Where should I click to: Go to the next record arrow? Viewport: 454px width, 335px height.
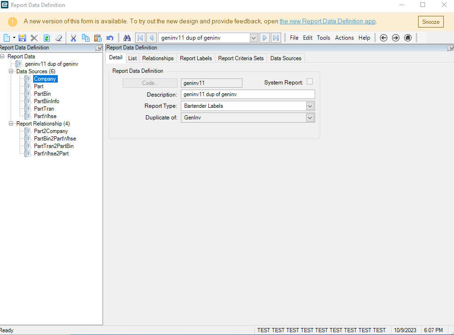point(264,38)
